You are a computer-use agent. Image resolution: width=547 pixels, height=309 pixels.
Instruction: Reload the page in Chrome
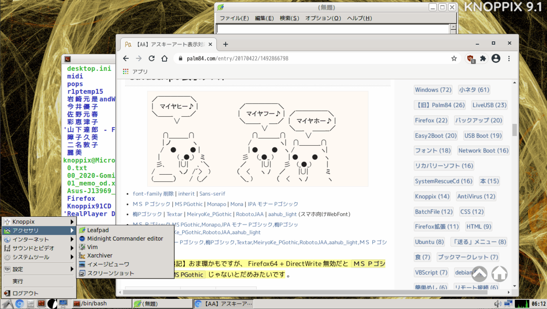pyautogui.click(x=151, y=59)
